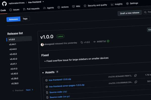Open the v1.0.0 tag link
151x100 pixels.
pyautogui.click(x=85, y=42)
